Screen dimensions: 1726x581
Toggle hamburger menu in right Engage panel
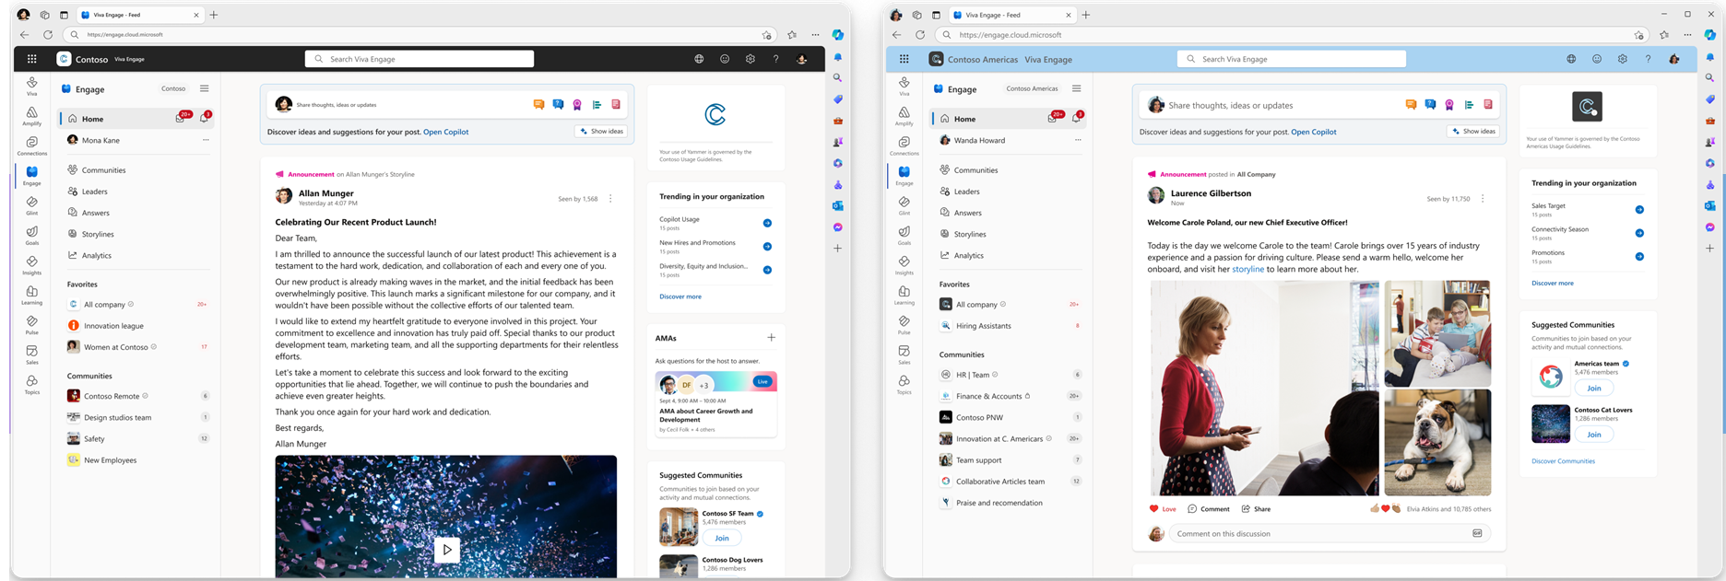1076,88
